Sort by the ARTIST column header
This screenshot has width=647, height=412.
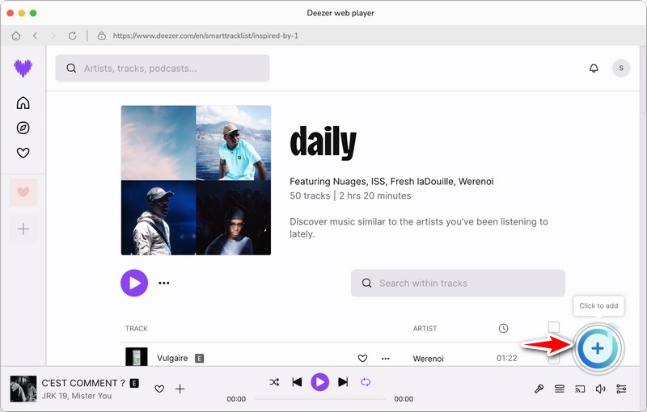coord(425,328)
